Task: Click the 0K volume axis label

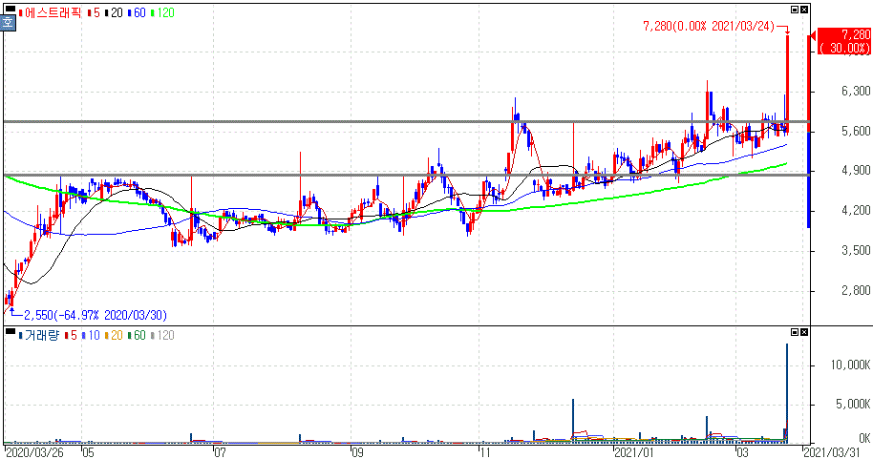Action: tap(864, 438)
